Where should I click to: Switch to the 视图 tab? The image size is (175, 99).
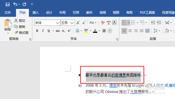(116, 13)
